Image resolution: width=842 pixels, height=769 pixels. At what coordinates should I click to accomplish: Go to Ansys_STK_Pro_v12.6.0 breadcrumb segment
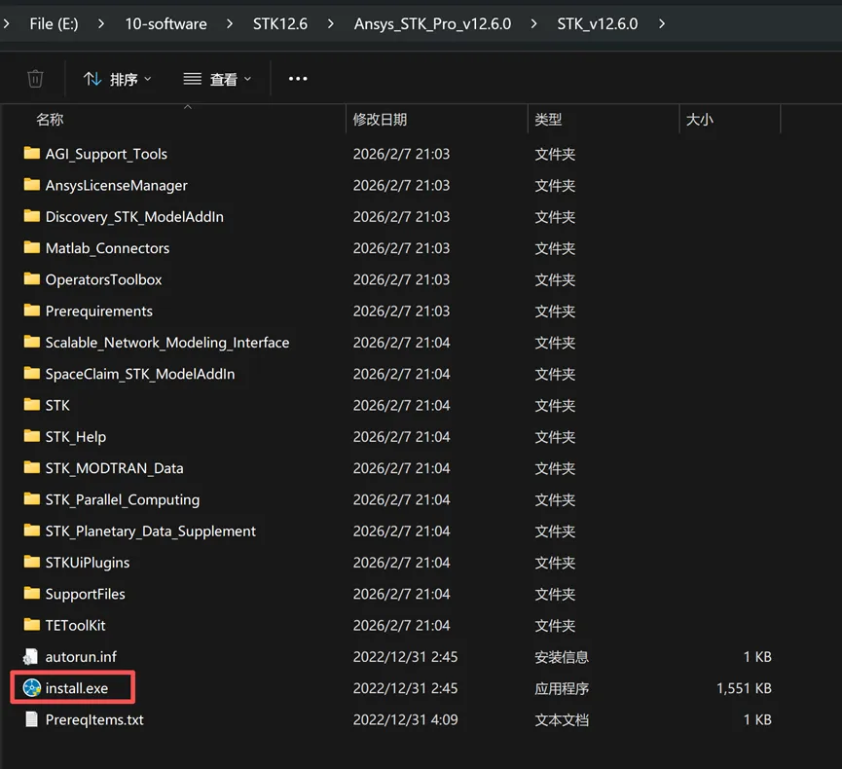(432, 23)
